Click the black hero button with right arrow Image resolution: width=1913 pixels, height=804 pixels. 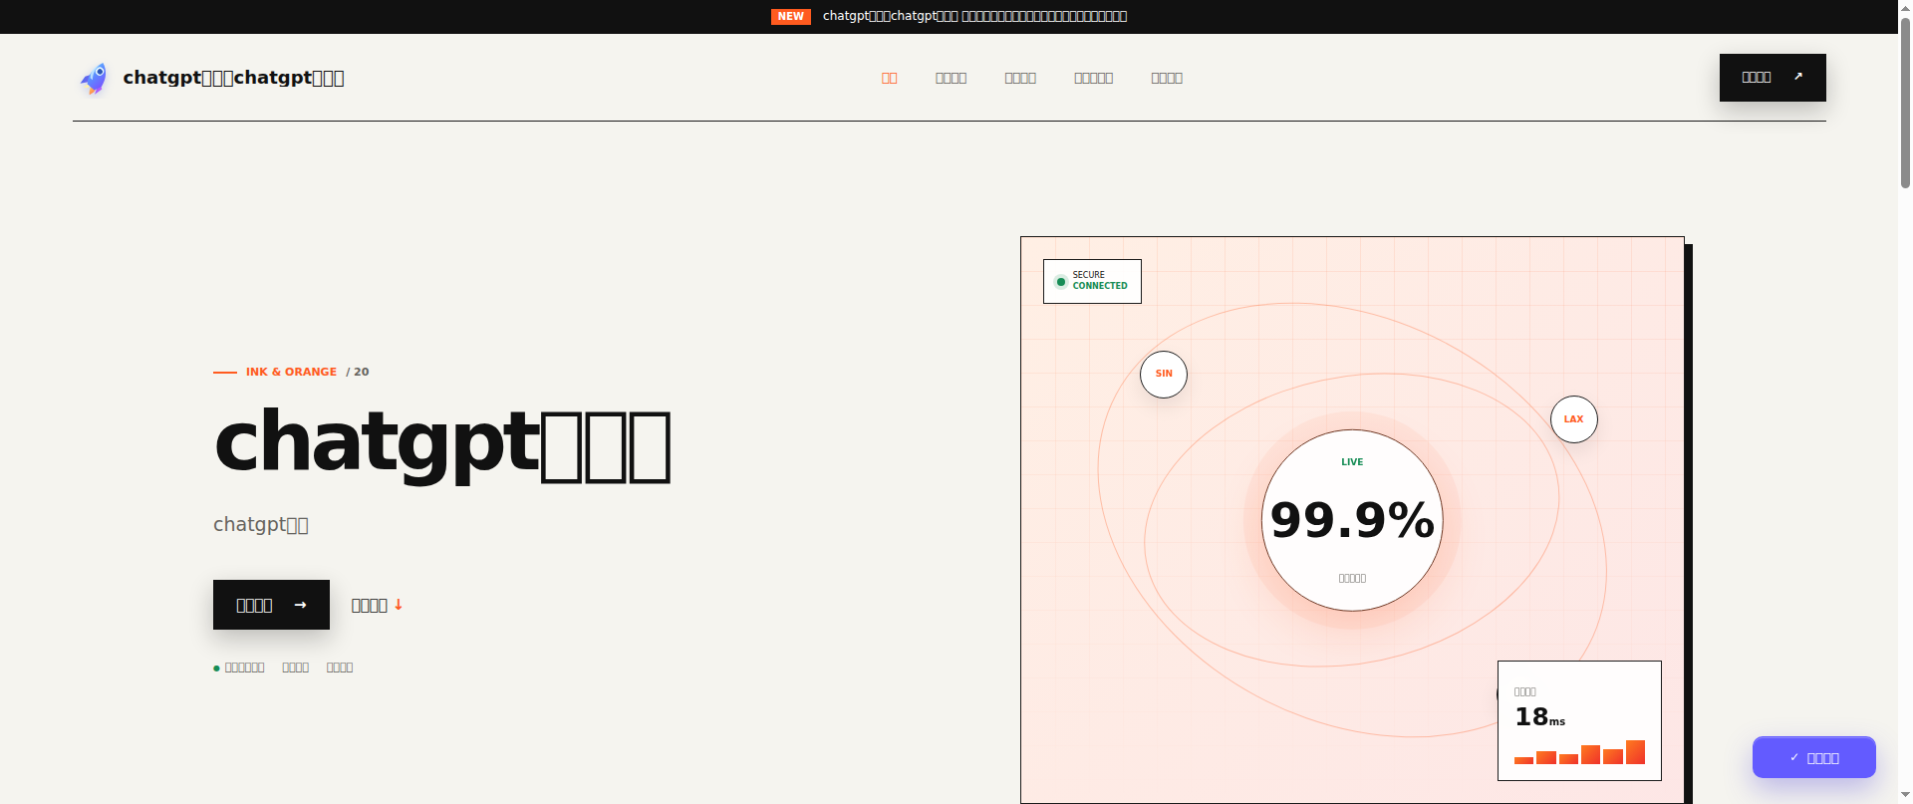(271, 605)
